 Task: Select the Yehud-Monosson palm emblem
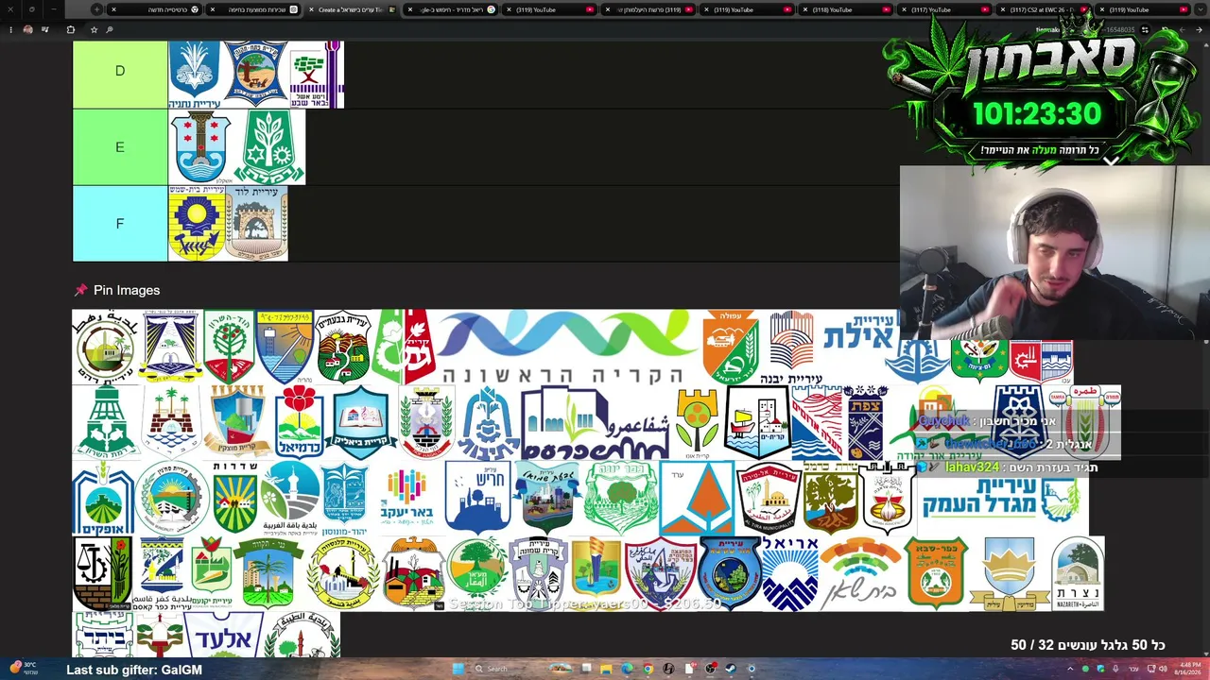tap(344, 498)
